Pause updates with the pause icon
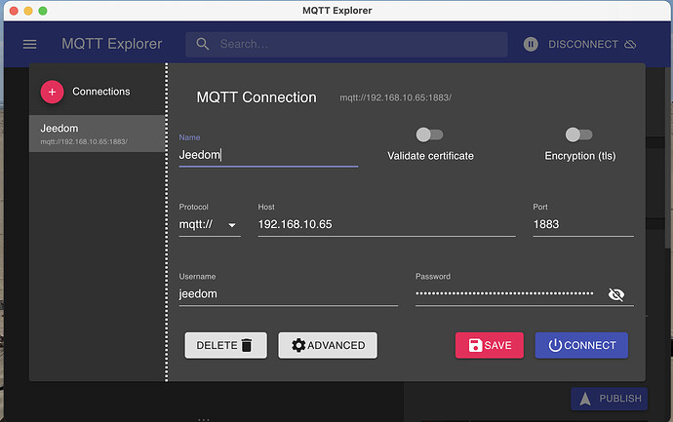Image resolution: width=673 pixels, height=422 pixels. pyautogui.click(x=531, y=44)
